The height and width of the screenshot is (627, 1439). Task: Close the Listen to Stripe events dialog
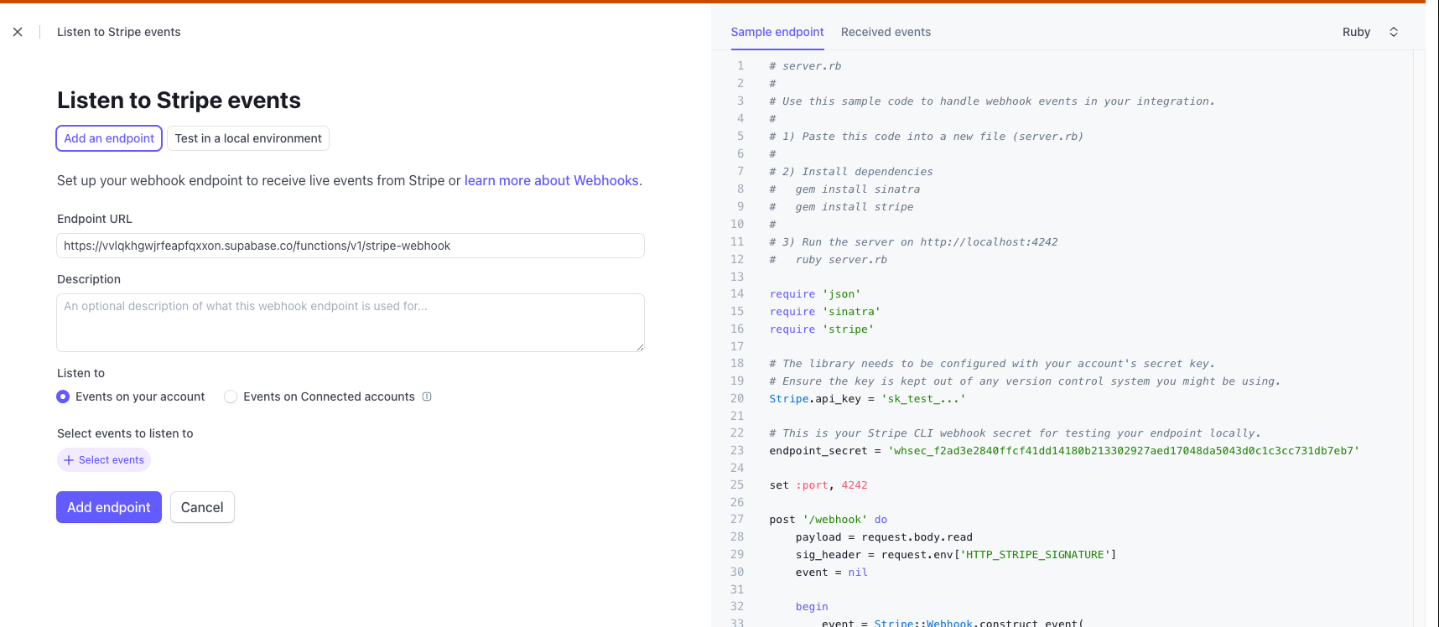point(18,32)
